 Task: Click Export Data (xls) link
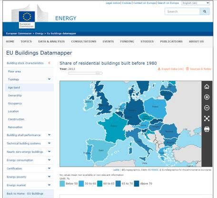point(170,69)
